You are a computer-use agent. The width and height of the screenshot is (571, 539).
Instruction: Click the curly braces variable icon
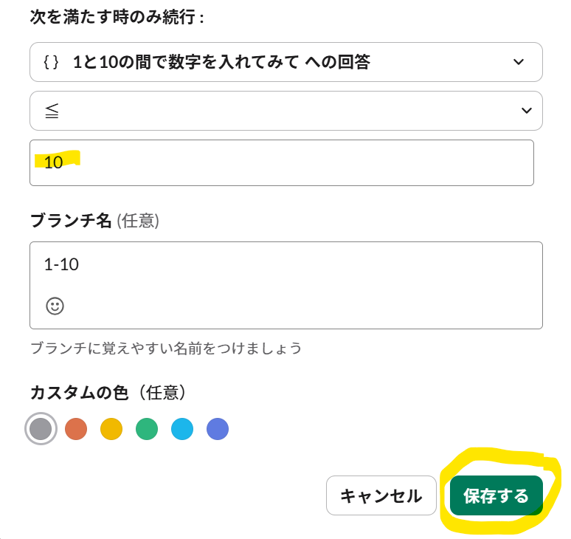click(51, 62)
